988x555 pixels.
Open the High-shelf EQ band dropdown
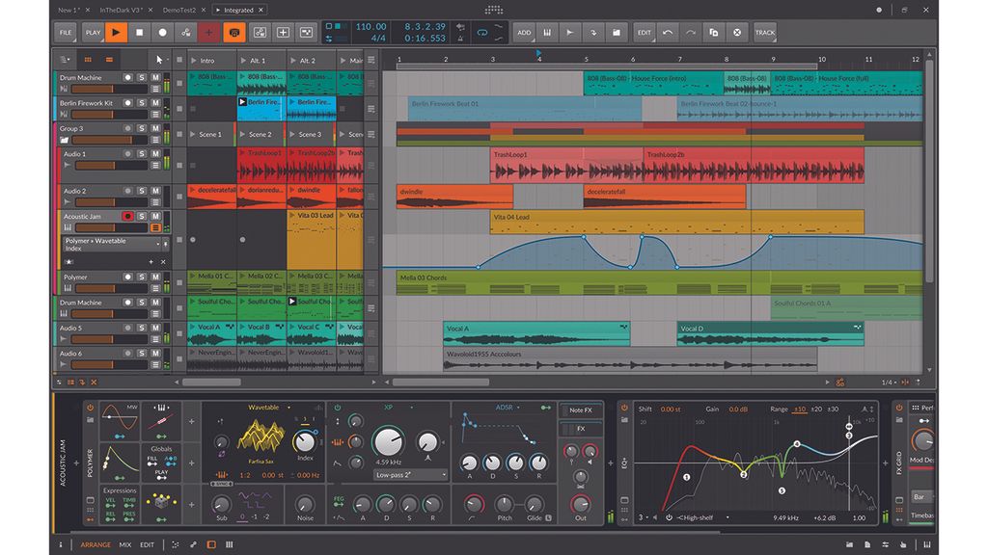click(693, 516)
